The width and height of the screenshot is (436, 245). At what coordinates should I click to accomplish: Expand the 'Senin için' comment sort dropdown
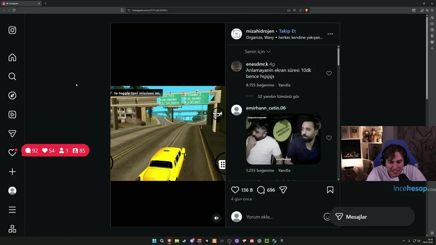click(258, 51)
